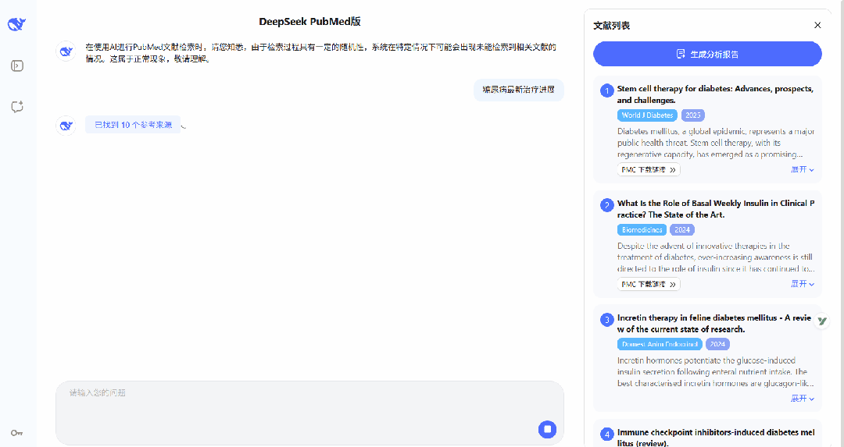Focus the question input field

coord(309,413)
